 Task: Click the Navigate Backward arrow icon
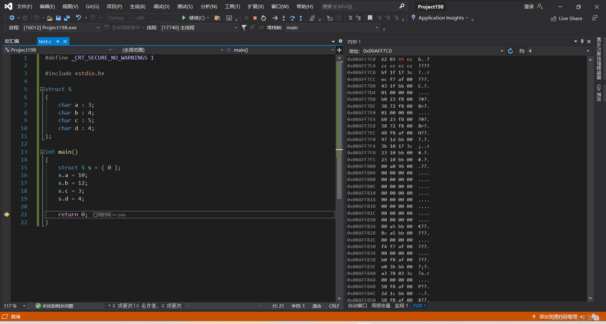(12, 18)
